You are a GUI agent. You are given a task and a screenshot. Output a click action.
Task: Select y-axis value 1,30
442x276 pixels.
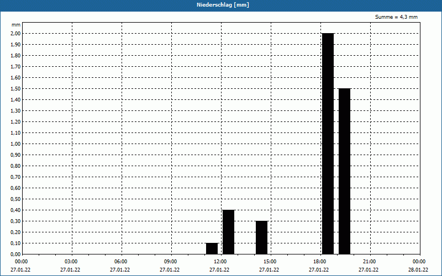coord(15,111)
